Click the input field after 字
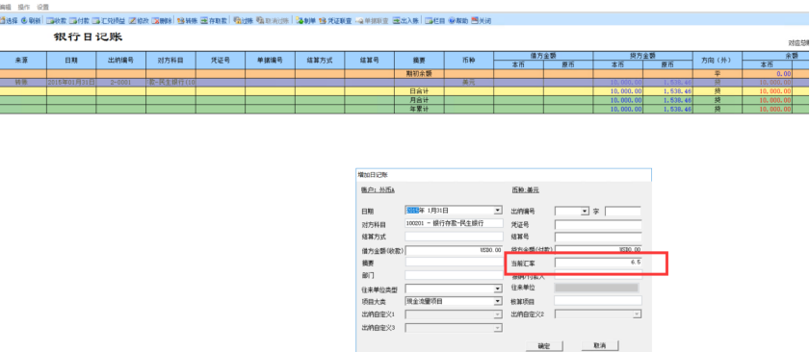This screenshot has width=810, height=352. click(x=623, y=212)
